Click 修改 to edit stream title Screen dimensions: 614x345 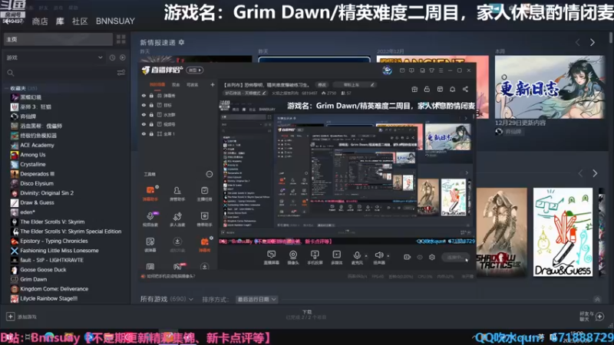point(322,84)
